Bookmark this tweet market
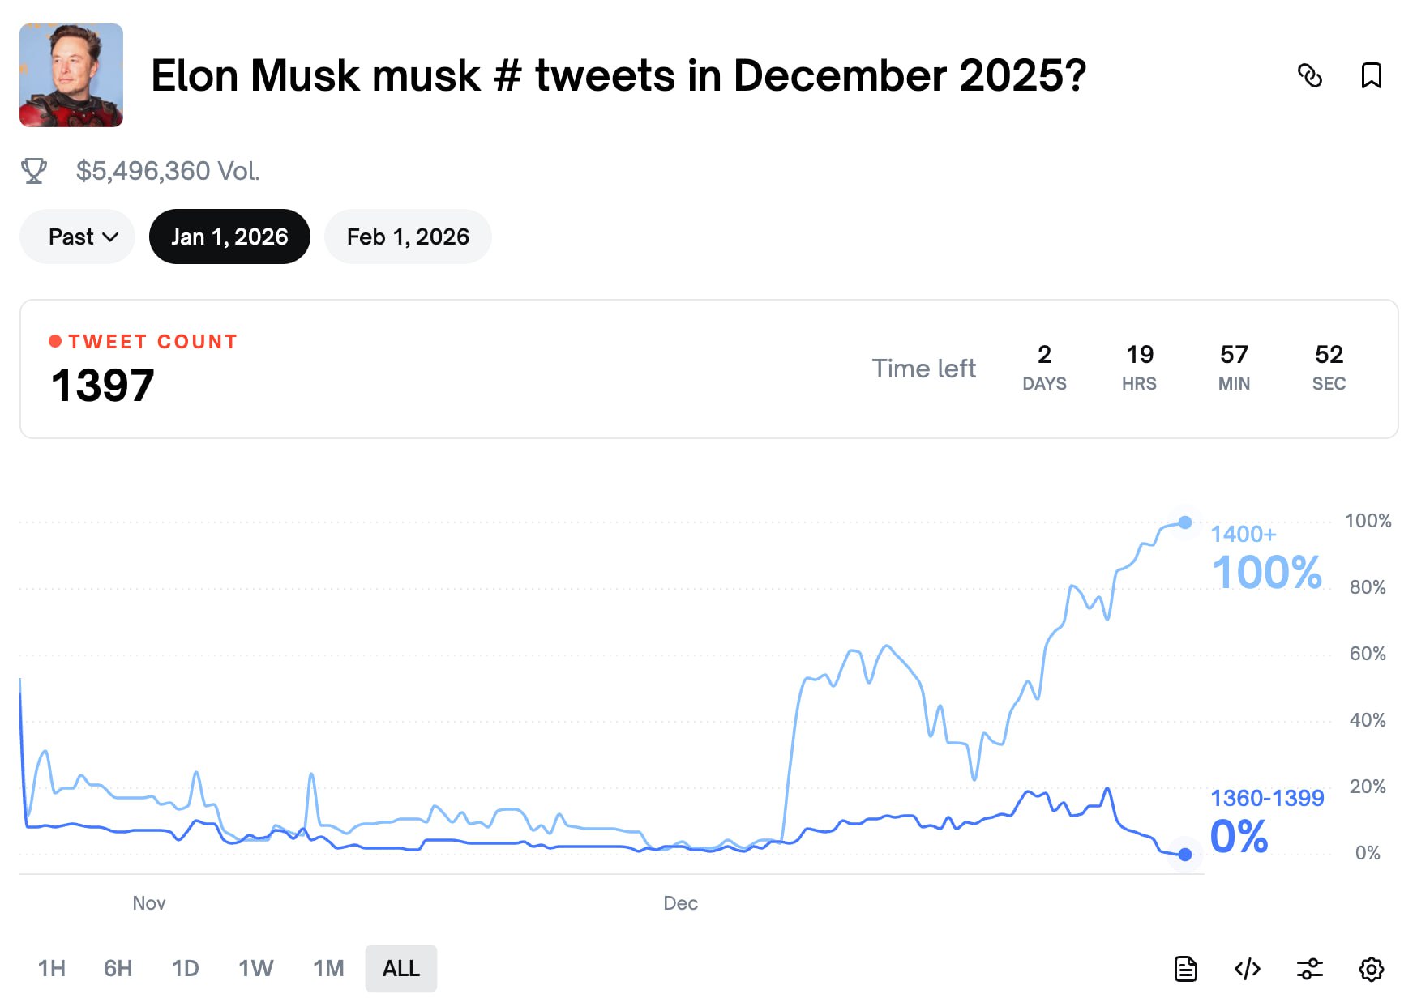Image resolution: width=1417 pixels, height=998 pixels. click(x=1371, y=75)
